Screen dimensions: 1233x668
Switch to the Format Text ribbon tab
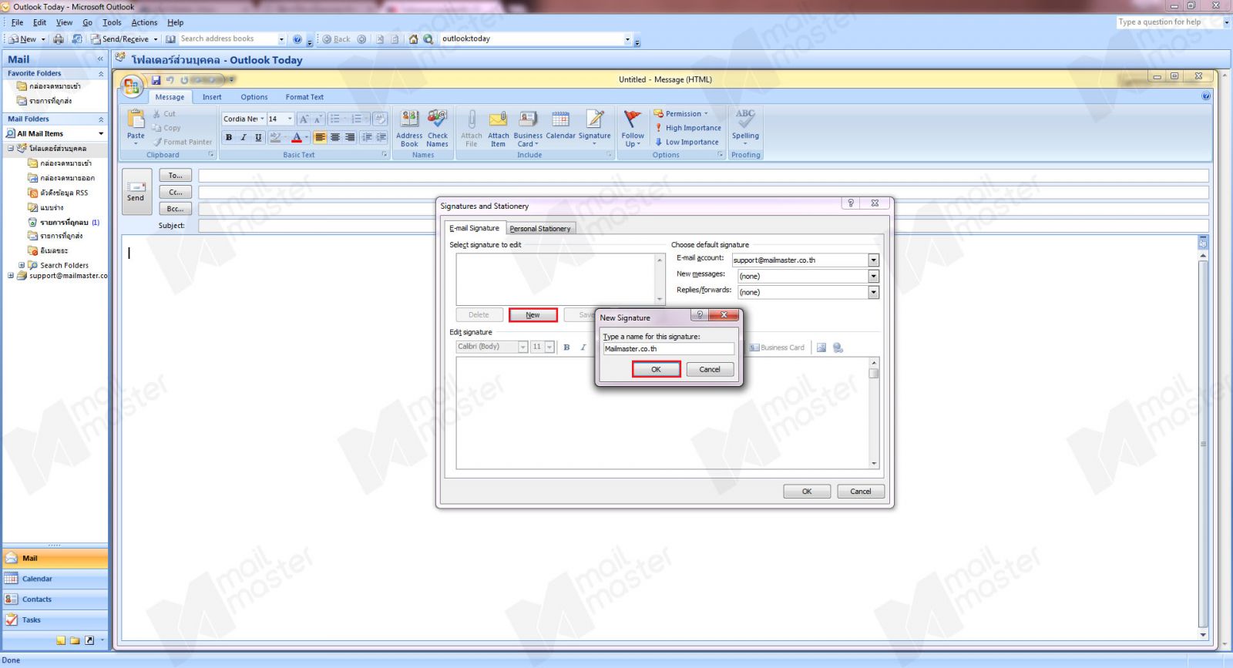tap(304, 97)
